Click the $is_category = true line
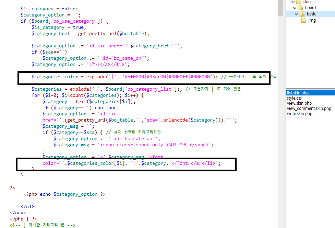This screenshot has height=228, width=335. point(59,27)
